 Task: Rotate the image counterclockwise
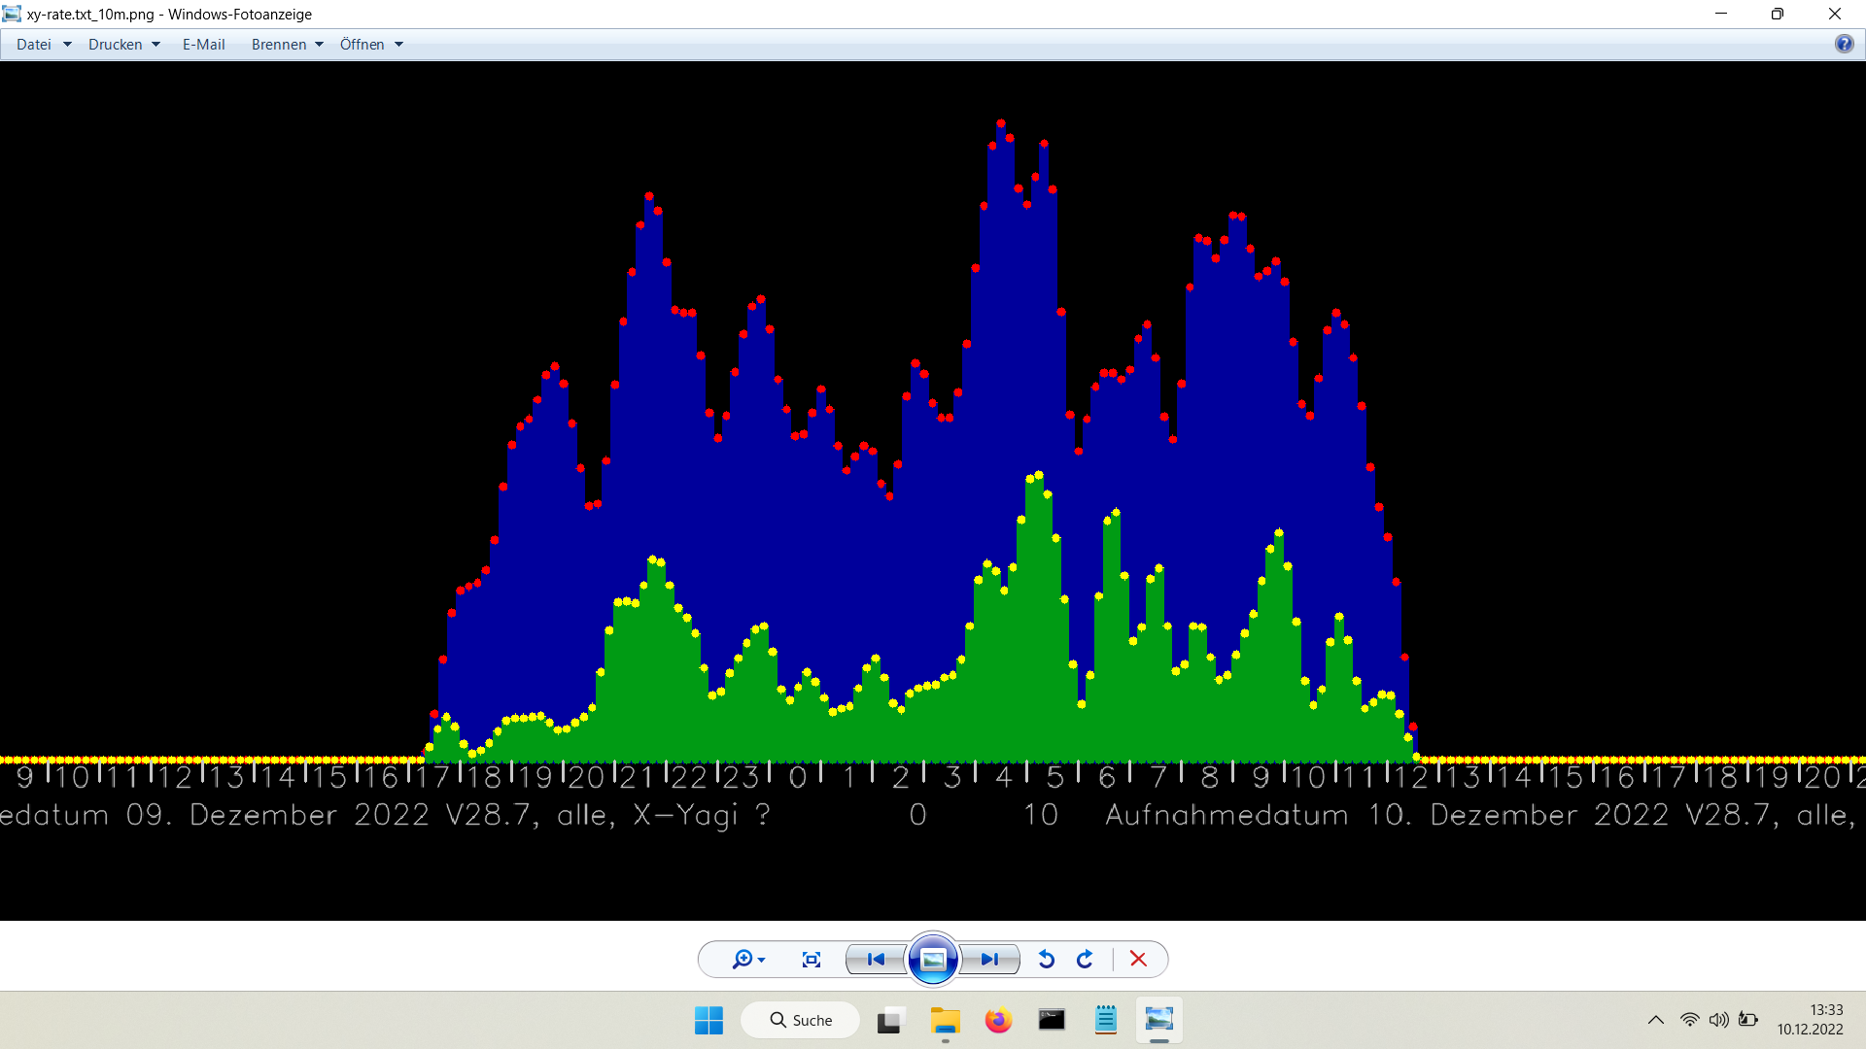[1047, 960]
